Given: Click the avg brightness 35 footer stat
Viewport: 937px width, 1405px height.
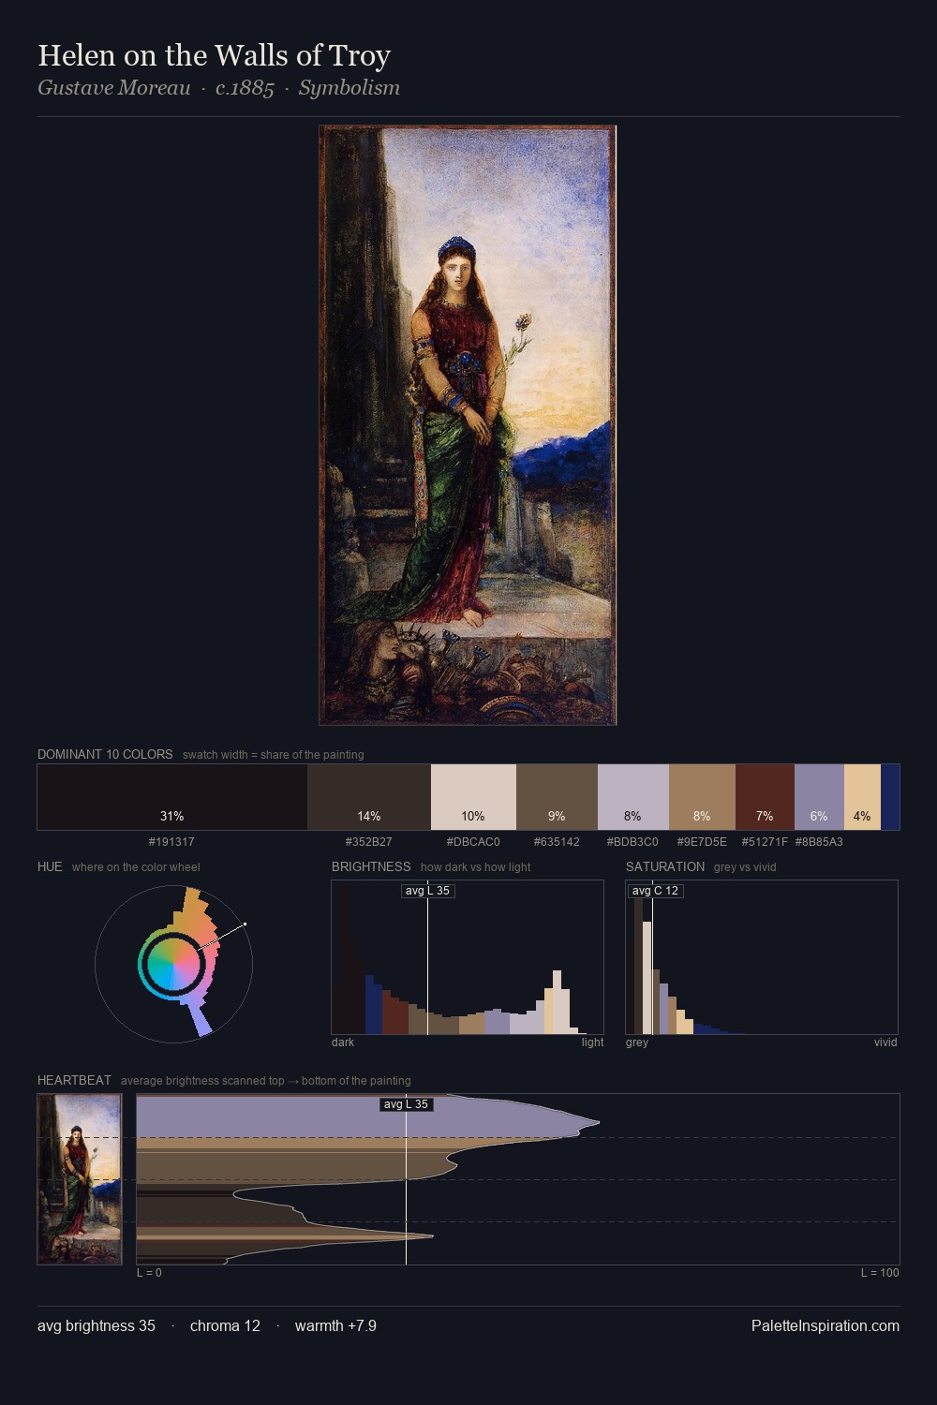Looking at the screenshot, I should point(97,1325).
